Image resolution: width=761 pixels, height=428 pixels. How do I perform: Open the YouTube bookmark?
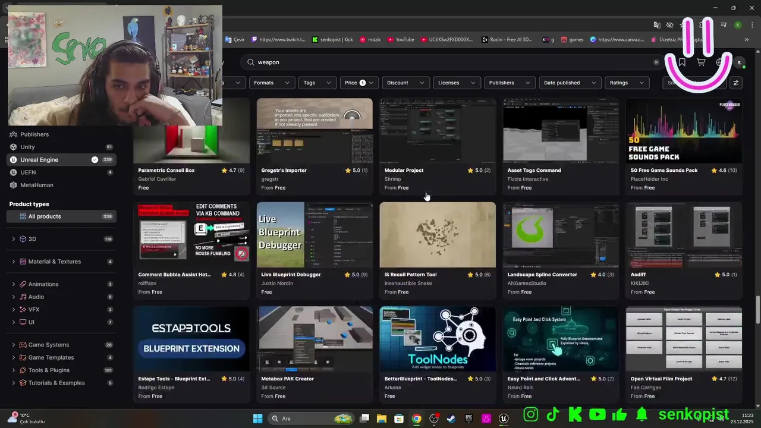pos(401,40)
